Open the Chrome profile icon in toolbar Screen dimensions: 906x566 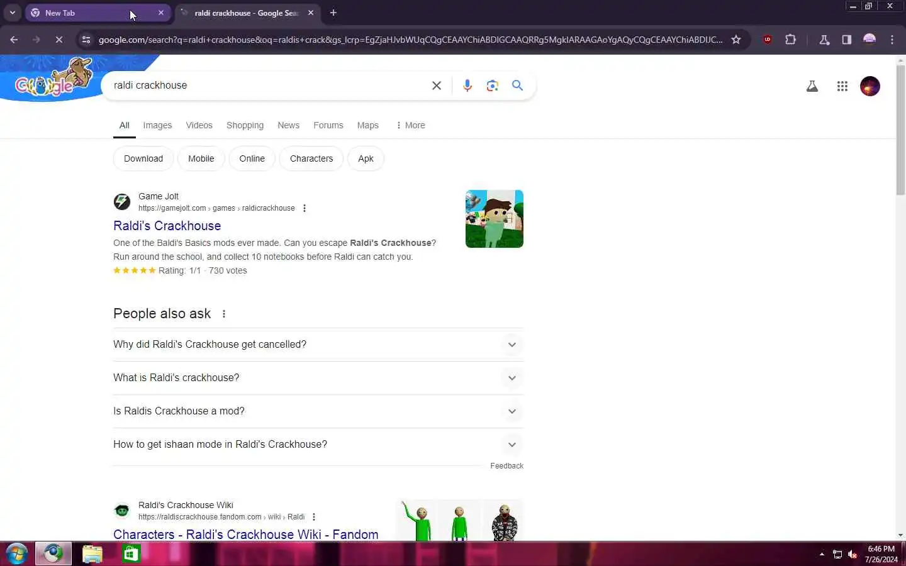[x=870, y=40]
